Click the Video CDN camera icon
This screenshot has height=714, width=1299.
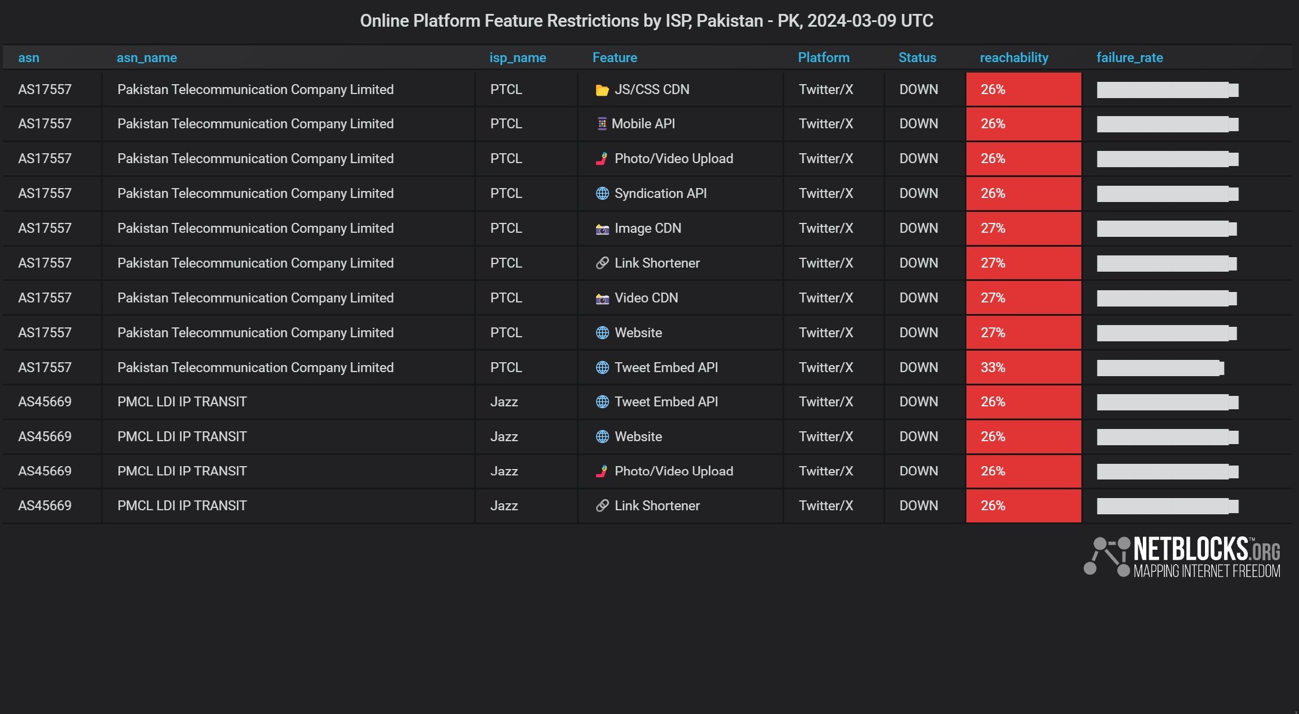602,298
